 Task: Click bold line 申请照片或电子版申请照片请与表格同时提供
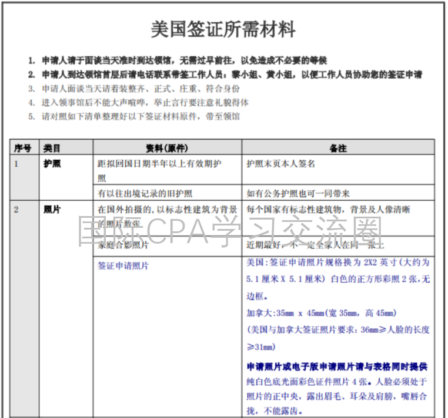coord(337,367)
